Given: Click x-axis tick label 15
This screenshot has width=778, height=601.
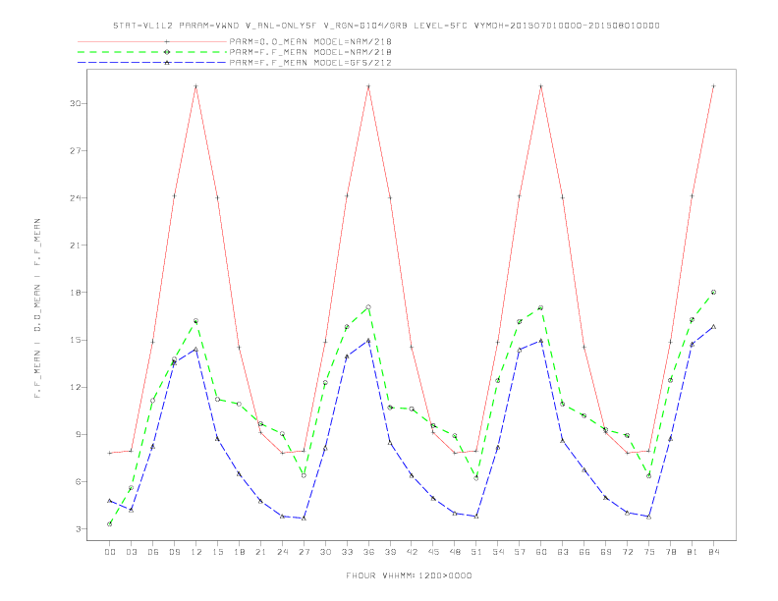Looking at the screenshot, I should tap(217, 552).
